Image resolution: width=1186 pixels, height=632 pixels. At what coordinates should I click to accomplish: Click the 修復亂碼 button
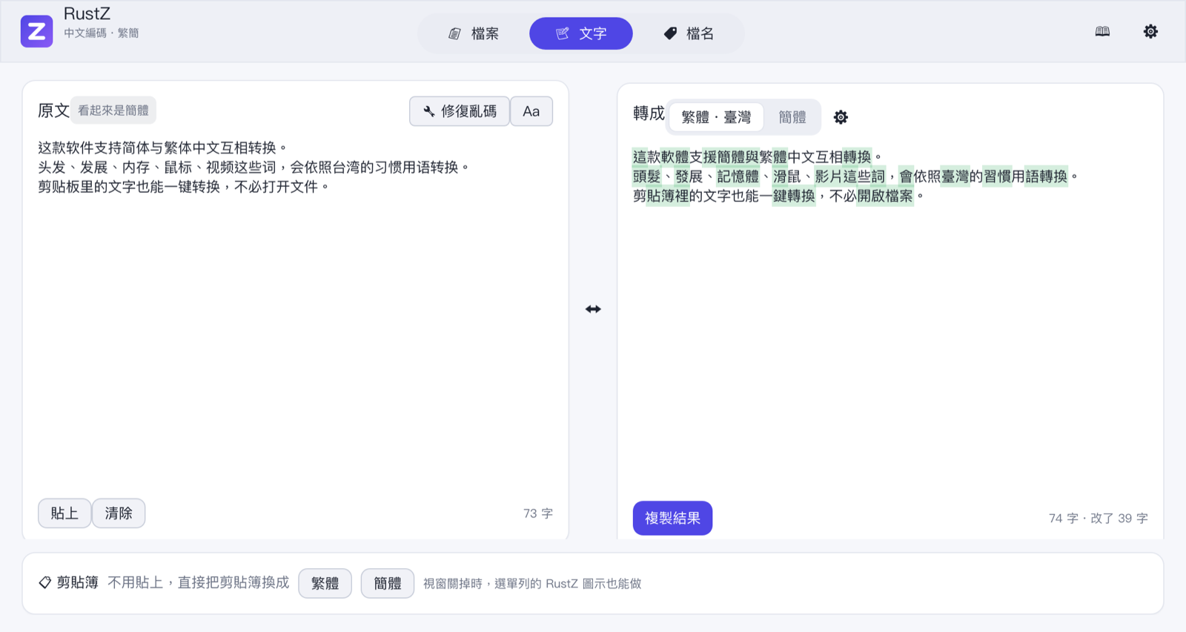point(460,111)
